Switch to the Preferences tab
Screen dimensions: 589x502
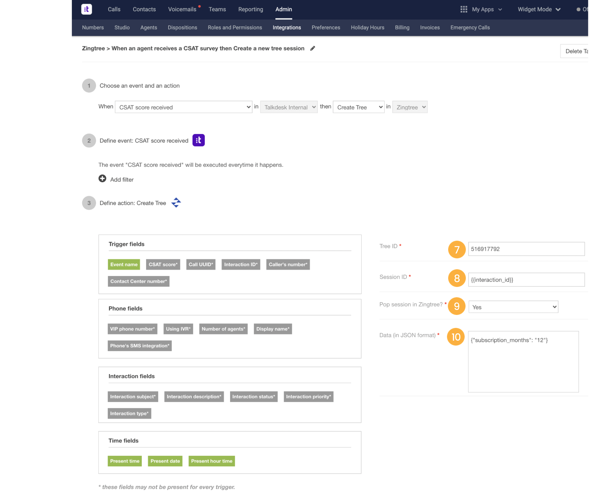(x=326, y=27)
